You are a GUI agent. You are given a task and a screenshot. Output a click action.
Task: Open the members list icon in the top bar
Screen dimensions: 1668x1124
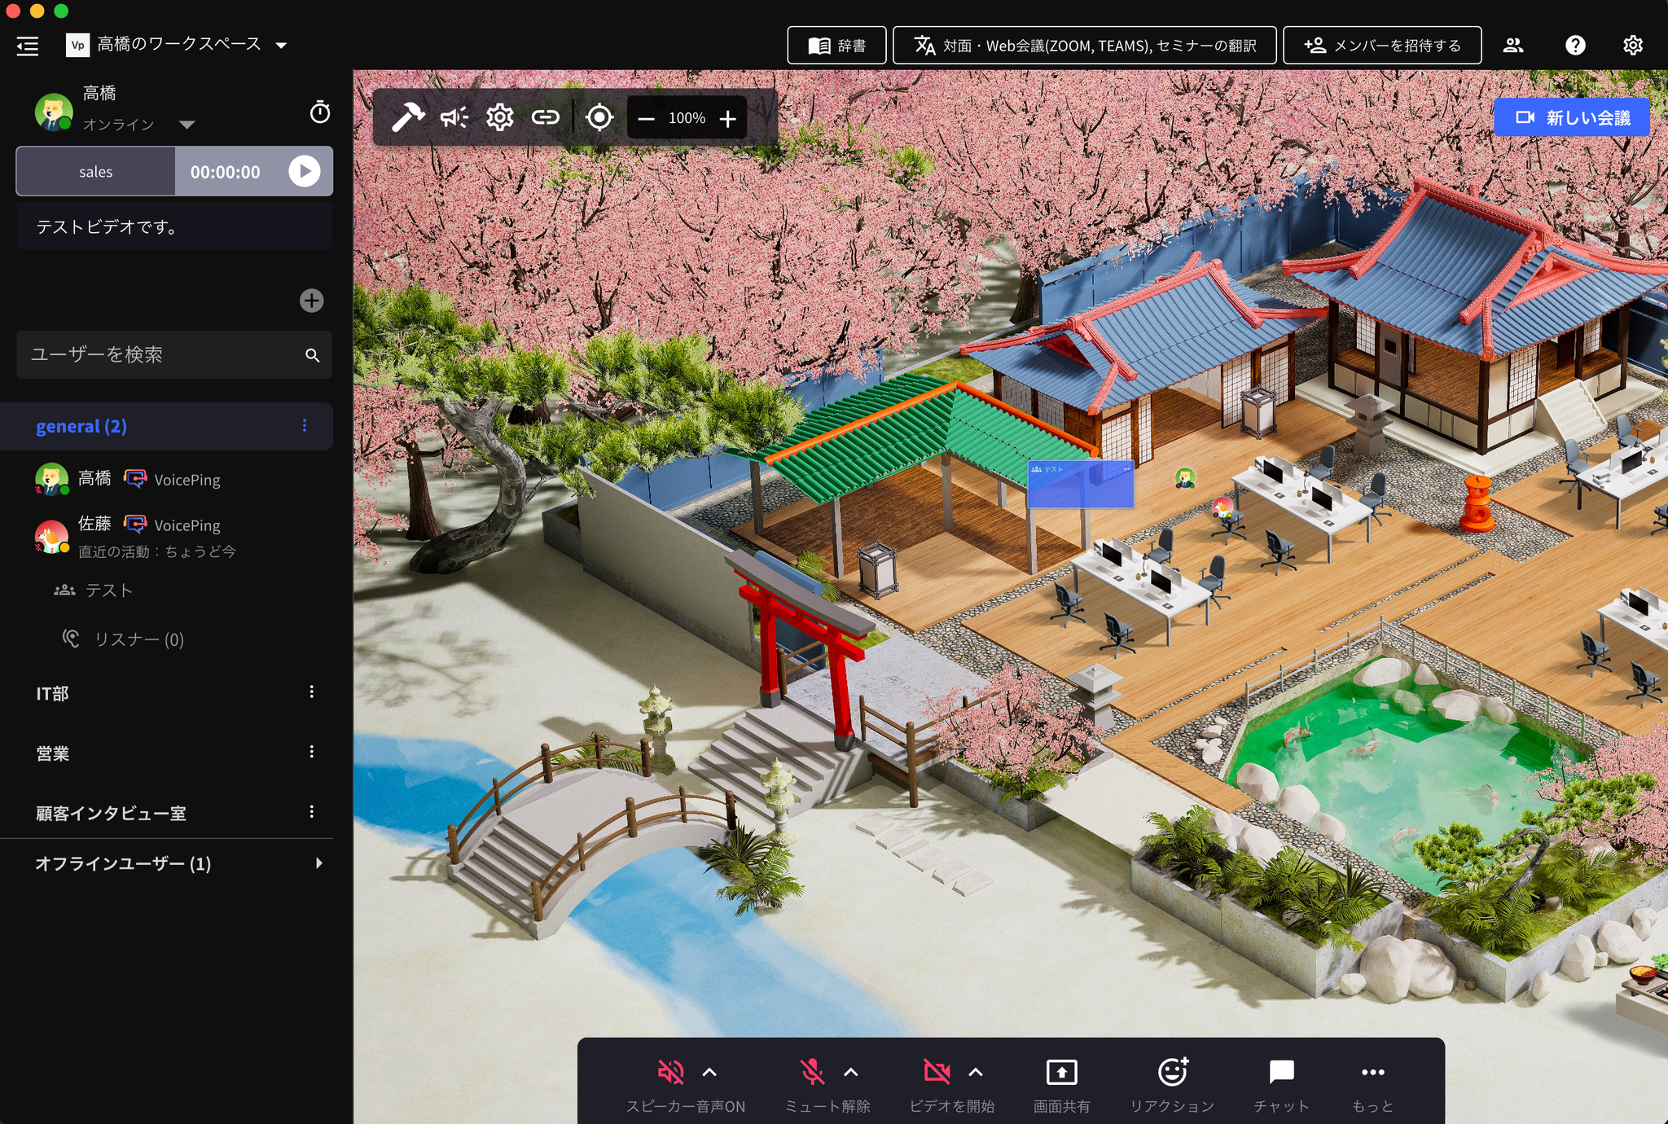tap(1515, 45)
